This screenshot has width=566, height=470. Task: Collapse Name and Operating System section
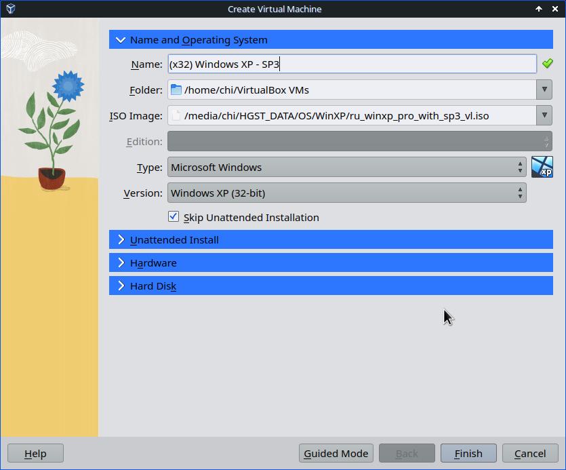coord(331,39)
